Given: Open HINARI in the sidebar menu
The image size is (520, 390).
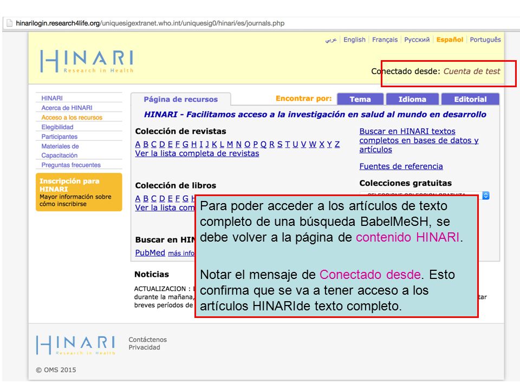Looking at the screenshot, I should tap(52, 98).
